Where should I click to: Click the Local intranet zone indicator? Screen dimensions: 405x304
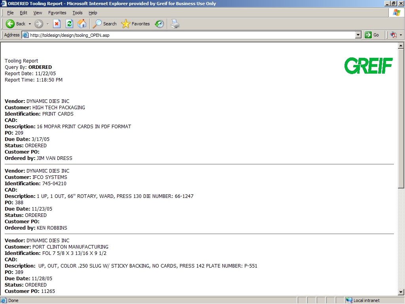click(363, 300)
